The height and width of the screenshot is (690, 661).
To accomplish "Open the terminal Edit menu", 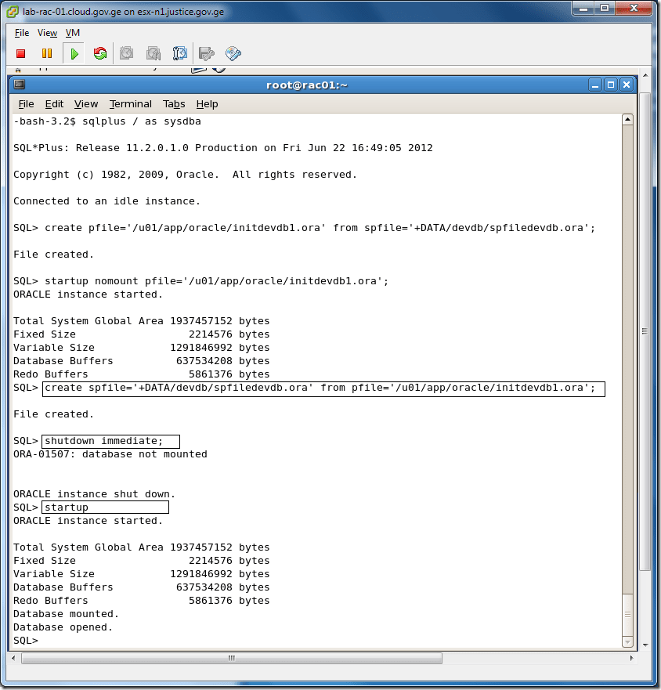I will 54,104.
